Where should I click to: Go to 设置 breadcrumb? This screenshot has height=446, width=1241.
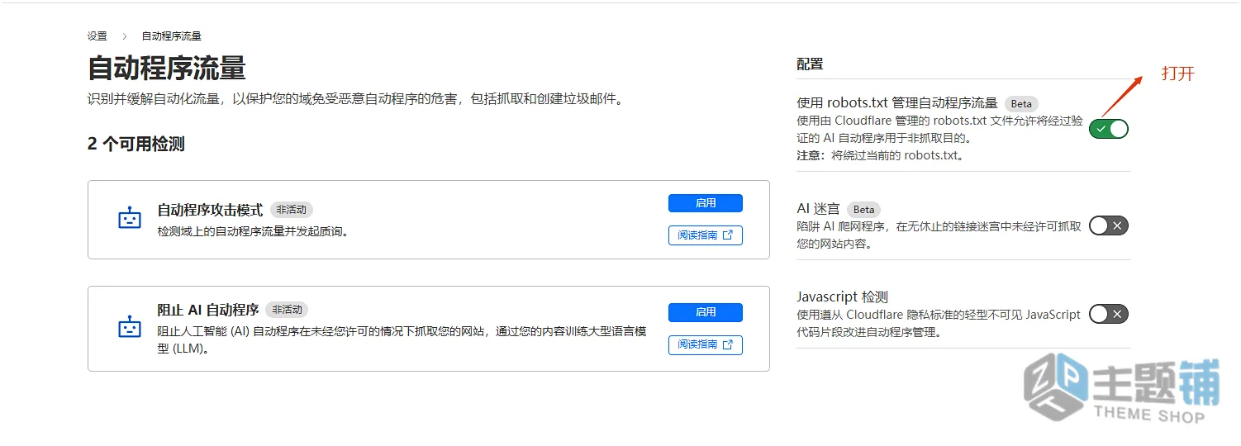[x=97, y=36]
